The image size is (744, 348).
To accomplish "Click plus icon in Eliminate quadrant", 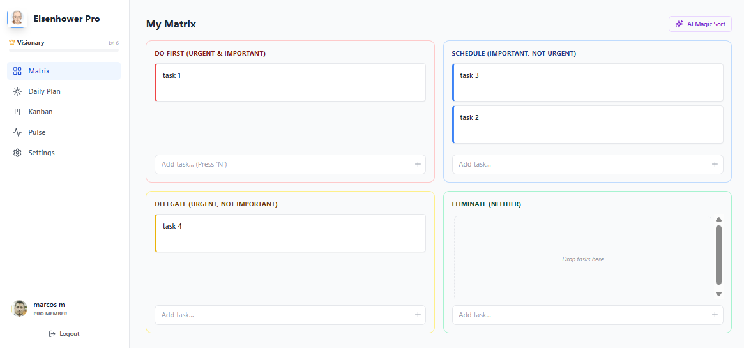I will click(x=715, y=315).
